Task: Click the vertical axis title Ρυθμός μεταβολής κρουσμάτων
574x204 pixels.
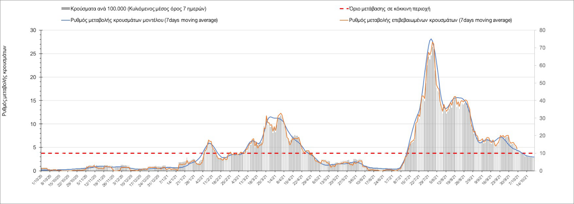Action: (5, 80)
